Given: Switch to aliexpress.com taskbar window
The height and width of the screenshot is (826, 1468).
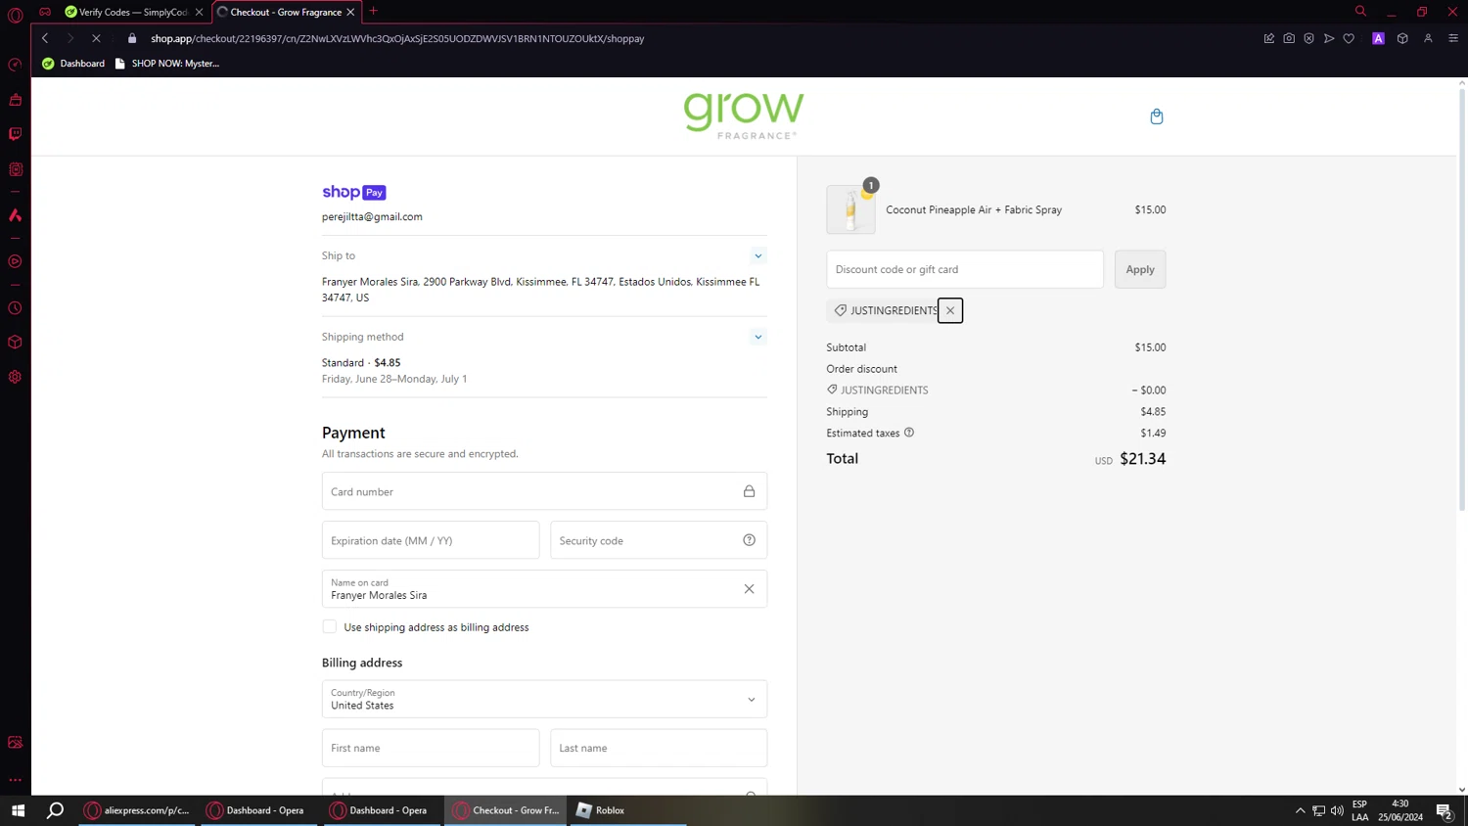Looking at the screenshot, I should pyautogui.click(x=138, y=810).
